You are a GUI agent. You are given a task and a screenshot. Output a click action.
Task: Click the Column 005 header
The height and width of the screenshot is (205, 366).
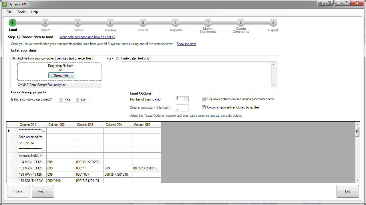tap(146, 125)
